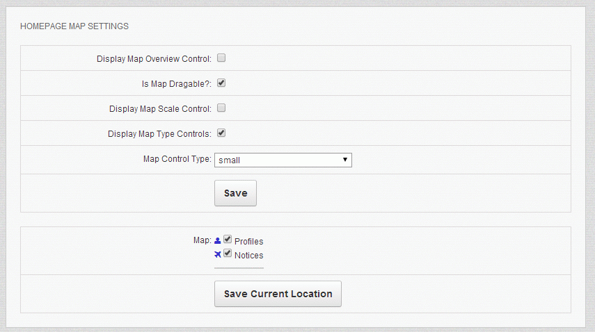Click the Profiles text label

(249, 242)
